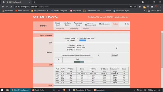Open the media control circle icon
The image size is (163, 92).
(143, 2)
